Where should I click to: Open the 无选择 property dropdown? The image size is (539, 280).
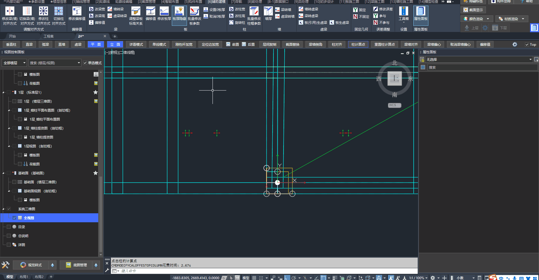(479, 60)
